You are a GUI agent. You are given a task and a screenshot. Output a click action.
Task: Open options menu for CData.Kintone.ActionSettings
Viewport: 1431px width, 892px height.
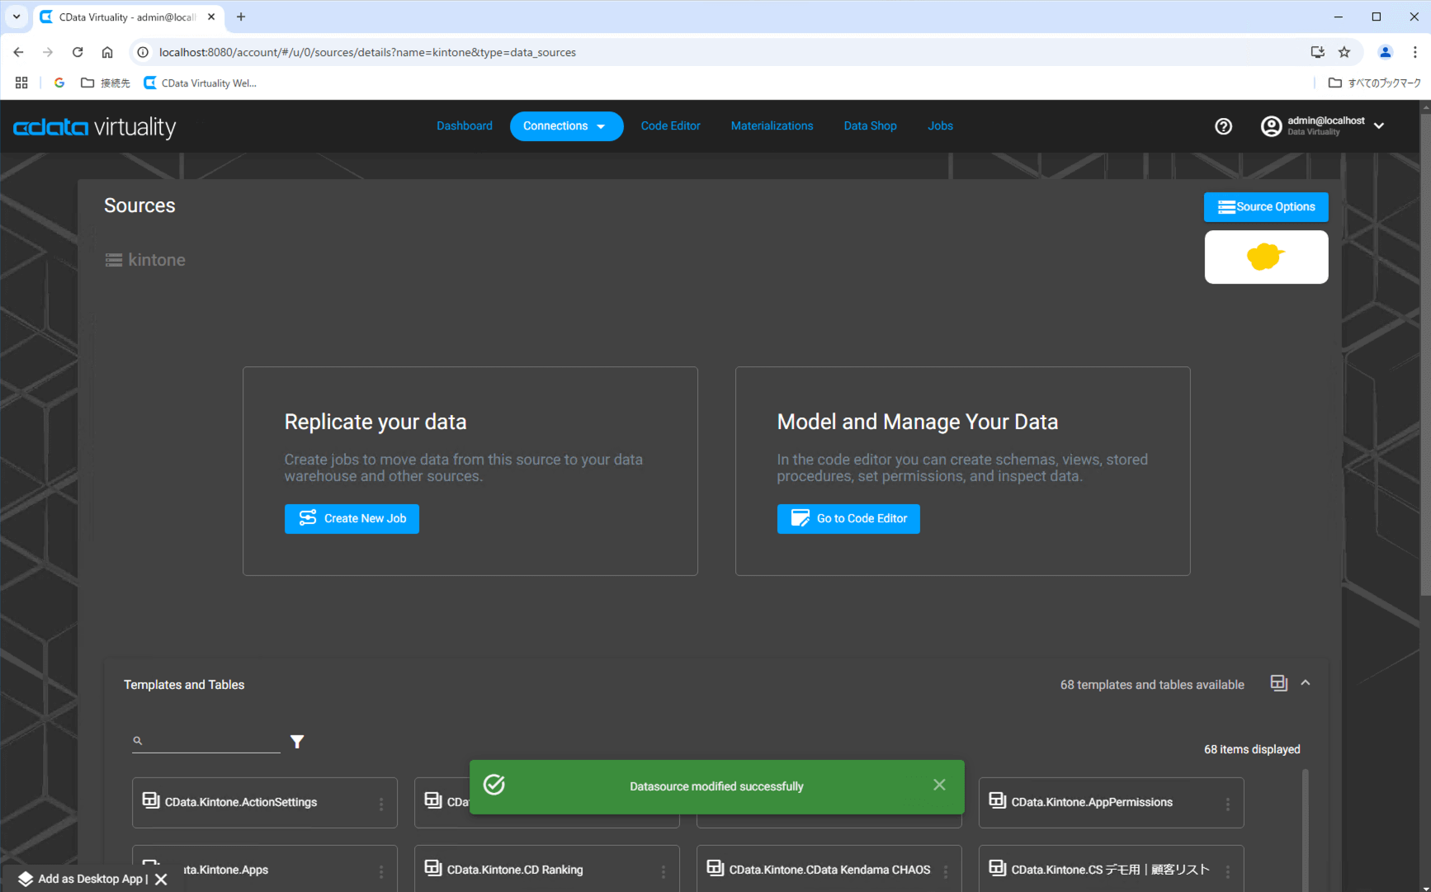[381, 804]
